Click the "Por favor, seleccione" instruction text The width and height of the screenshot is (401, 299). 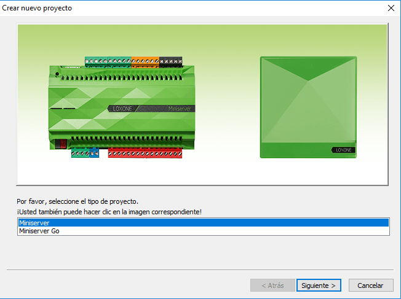(x=77, y=201)
